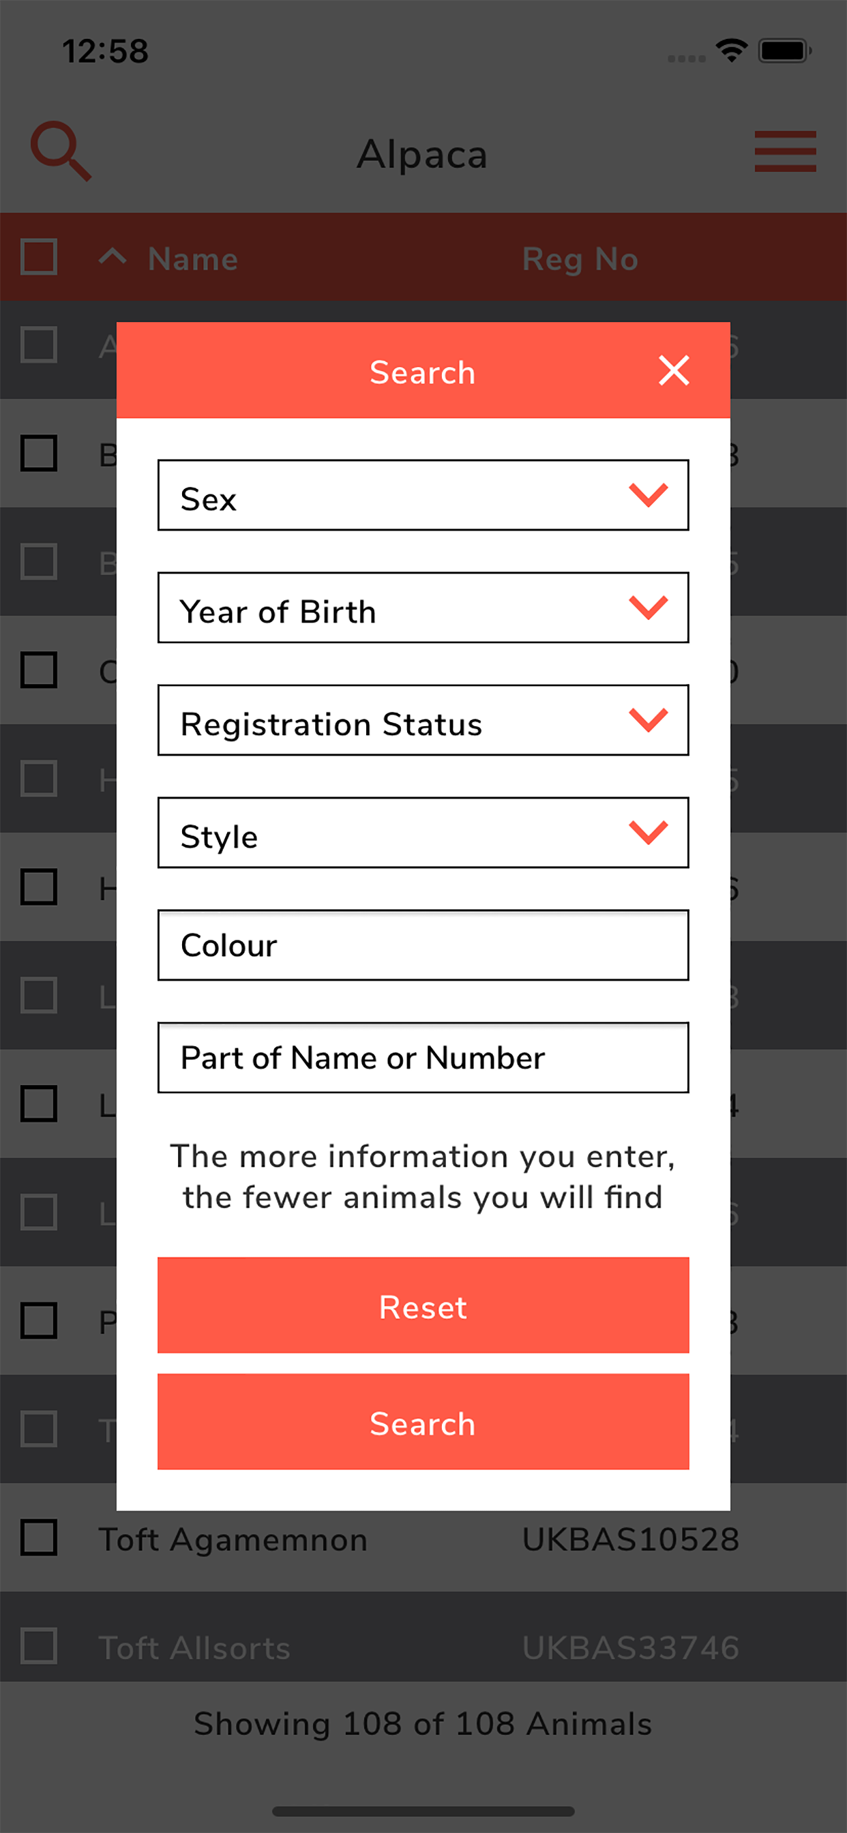The width and height of the screenshot is (847, 1833).
Task: Sort by the Name column header
Action: [x=193, y=259]
